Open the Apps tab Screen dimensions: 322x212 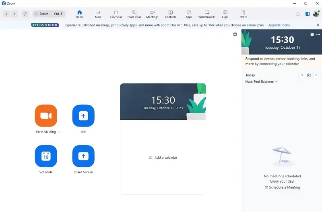[x=189, y=15]
